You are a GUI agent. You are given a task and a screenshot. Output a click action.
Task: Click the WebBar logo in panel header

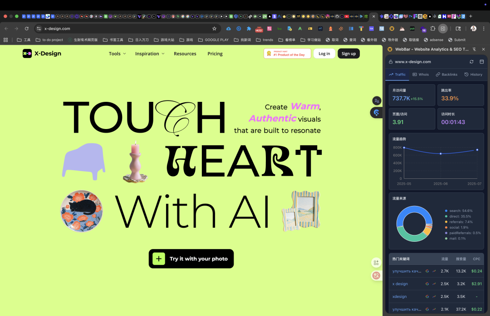[x=390, y=49]
